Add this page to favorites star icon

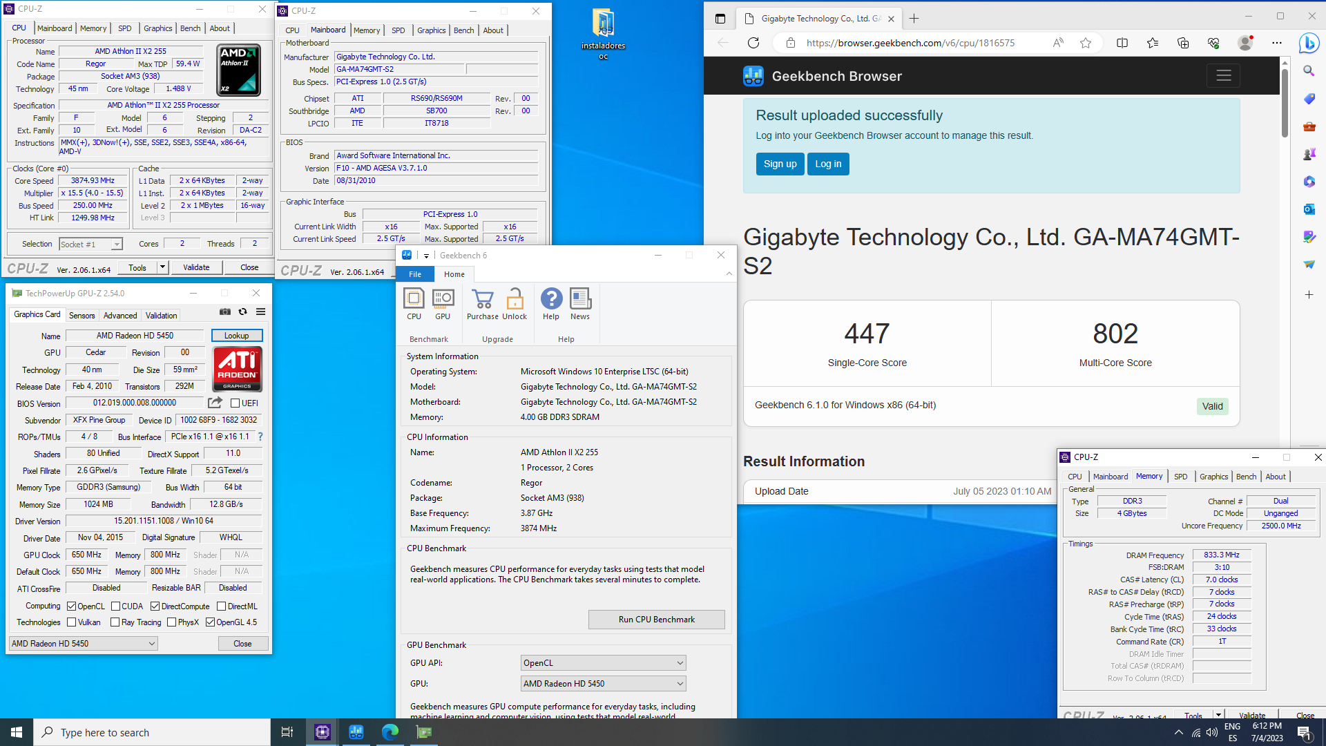point(1086,43)
